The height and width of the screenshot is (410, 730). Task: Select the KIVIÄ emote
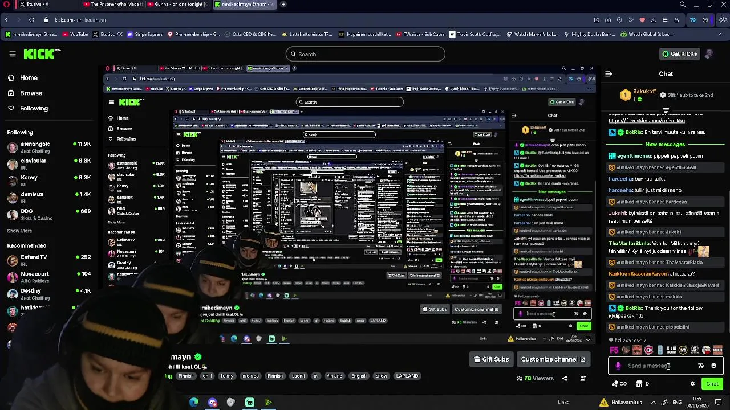[671, 350]
